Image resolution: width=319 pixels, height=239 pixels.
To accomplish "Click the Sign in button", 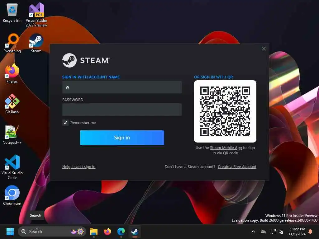I will 122,138.
